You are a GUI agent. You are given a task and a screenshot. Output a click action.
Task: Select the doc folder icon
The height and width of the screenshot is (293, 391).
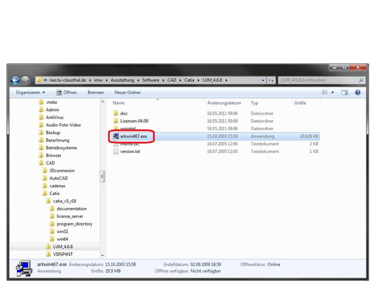pyautogui.click(x=116, y=114)
